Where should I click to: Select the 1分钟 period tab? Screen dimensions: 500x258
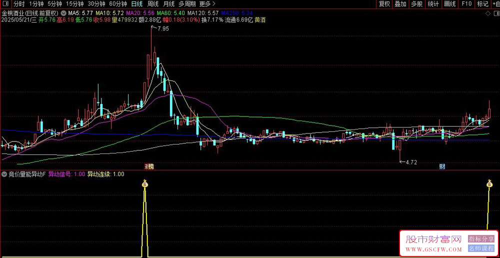click(35, 4)
